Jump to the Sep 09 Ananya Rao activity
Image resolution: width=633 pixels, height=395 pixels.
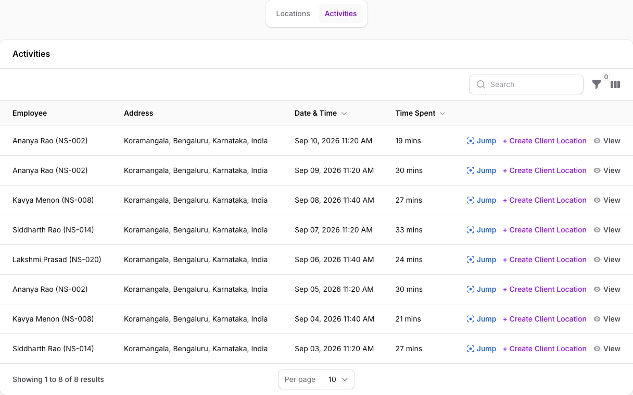click(x=482, y=170)
